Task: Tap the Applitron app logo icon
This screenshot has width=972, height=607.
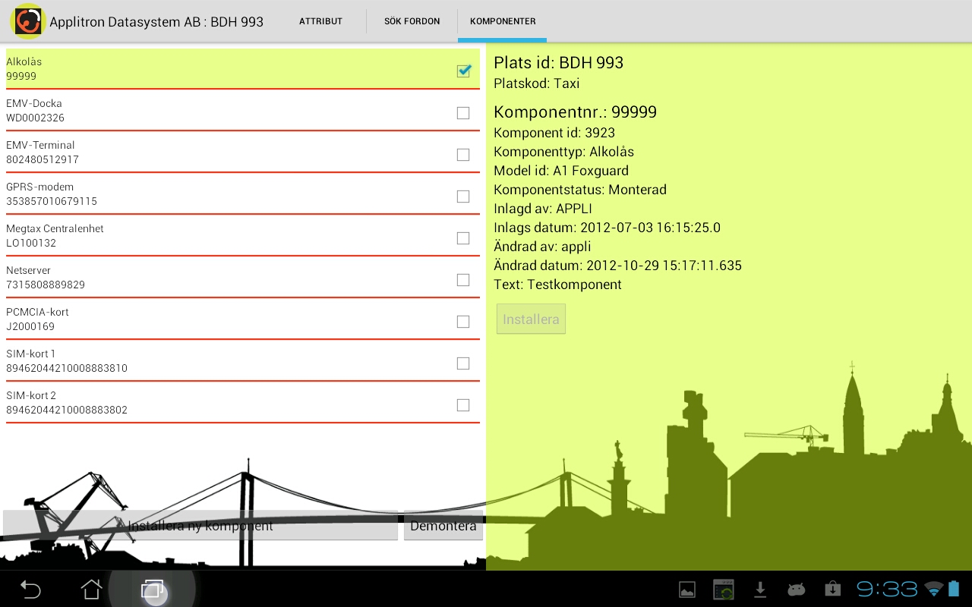Action: (x=27, y=21)
